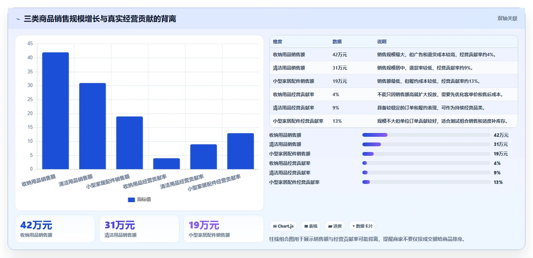Click description starting 销售规模最大，但广告和退货成本较高

pos(436,55)
